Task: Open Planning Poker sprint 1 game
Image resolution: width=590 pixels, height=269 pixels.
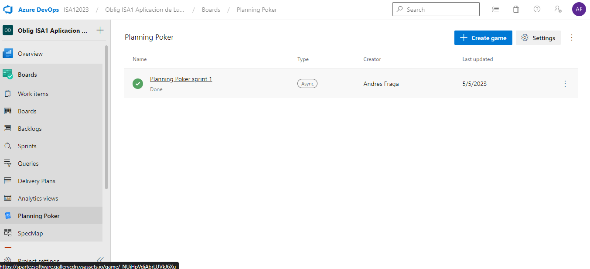Action: [x=181, y=79]
